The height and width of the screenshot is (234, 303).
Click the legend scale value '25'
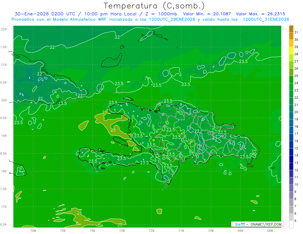[x=296, y=76]
